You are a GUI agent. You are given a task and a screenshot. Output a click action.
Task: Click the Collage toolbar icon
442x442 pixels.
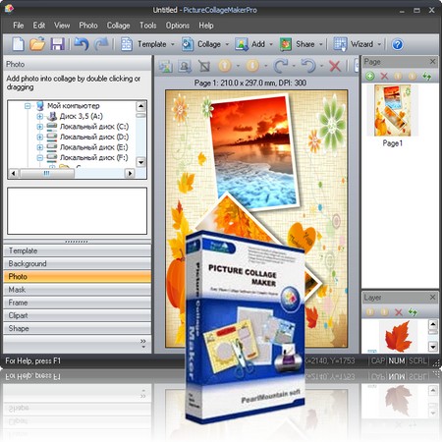[x=188, y=44]
